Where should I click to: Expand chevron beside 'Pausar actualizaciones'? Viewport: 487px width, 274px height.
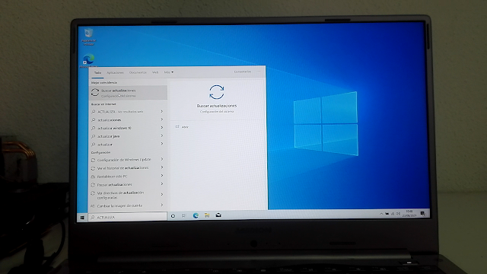coord(162,184)
